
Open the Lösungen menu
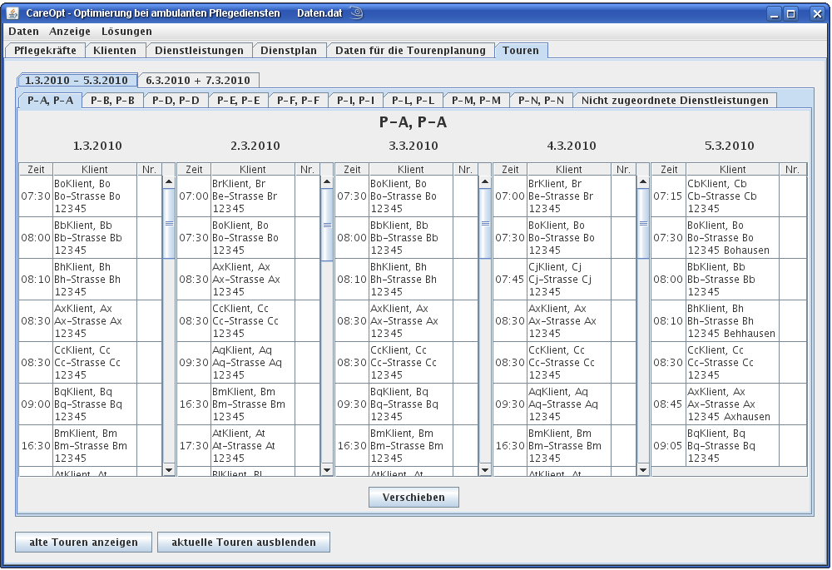(x=126, y=31)
